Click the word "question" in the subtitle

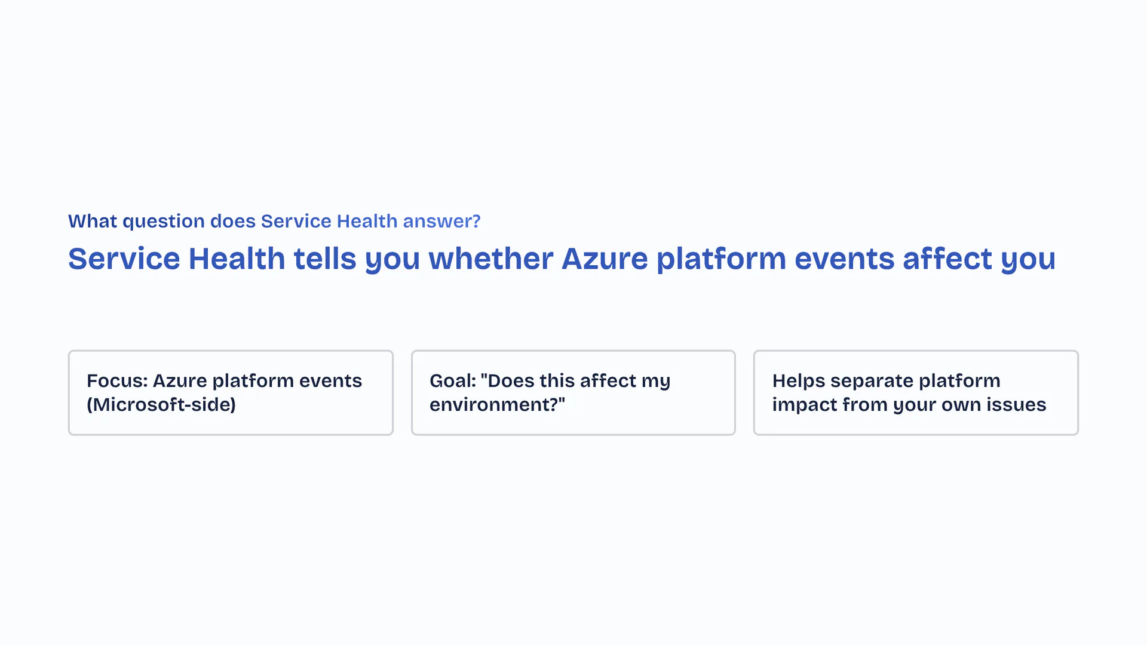[x=164, y=221]
